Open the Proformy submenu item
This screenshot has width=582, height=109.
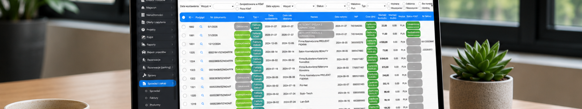pyautogui.click(x=155, y=105)
